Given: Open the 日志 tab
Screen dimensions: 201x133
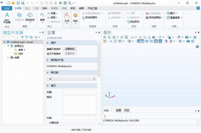Looking at the screenshot, I should (127, 110).
